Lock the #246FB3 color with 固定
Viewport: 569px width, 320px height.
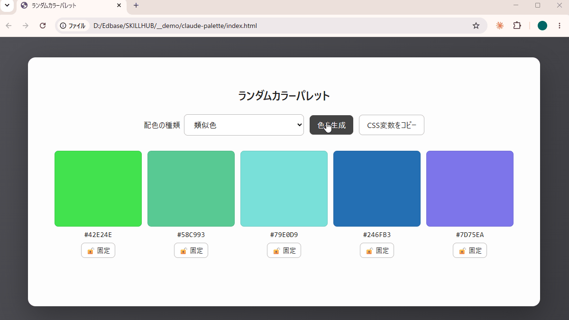coord(377,250)
